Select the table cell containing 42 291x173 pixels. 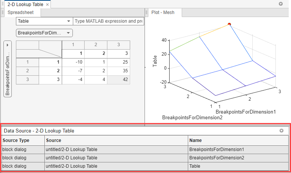pyautogui.click(x=118, y=80)
